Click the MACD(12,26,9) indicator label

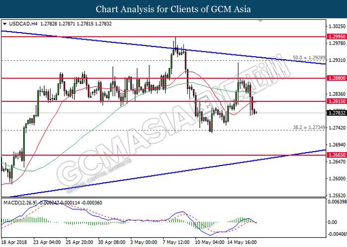click(x=20, y=203)
